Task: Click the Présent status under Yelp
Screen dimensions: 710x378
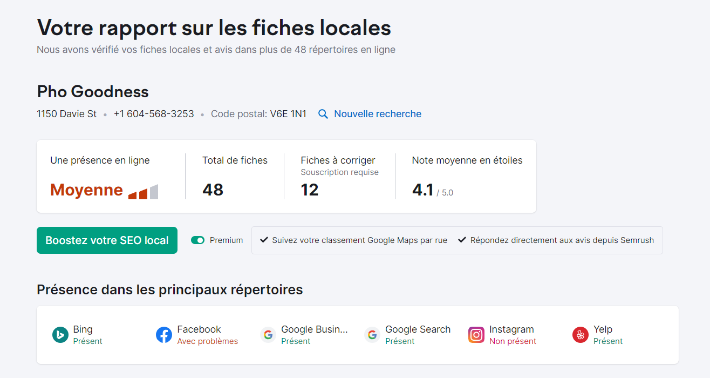Action: [x=608, y=341]
